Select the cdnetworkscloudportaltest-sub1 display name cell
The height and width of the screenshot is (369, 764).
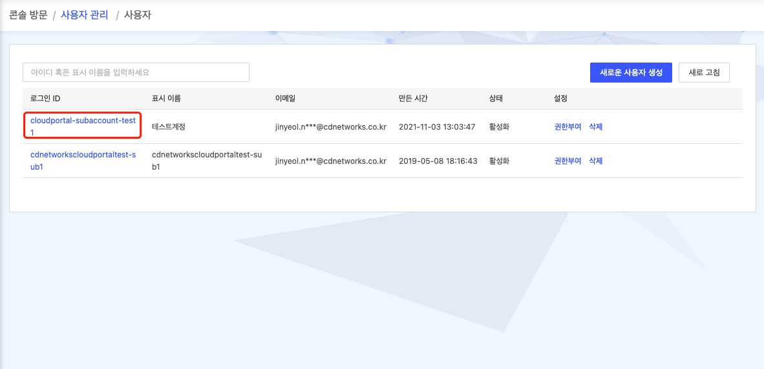pos(207,161)
